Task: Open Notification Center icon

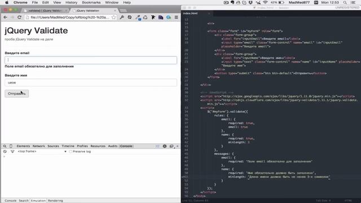Action: [353, 2]
